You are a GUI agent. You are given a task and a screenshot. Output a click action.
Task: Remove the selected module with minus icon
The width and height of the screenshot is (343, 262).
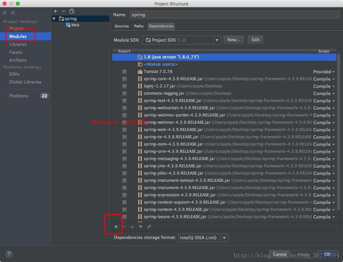click(63, 11)
